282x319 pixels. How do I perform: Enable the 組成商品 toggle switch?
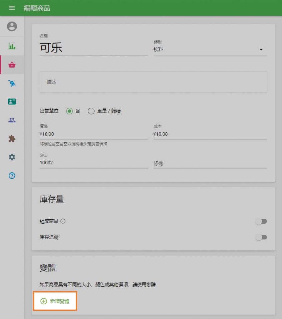coord(261,221)
